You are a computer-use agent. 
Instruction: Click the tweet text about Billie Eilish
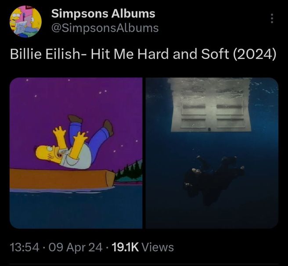[143, 54]
